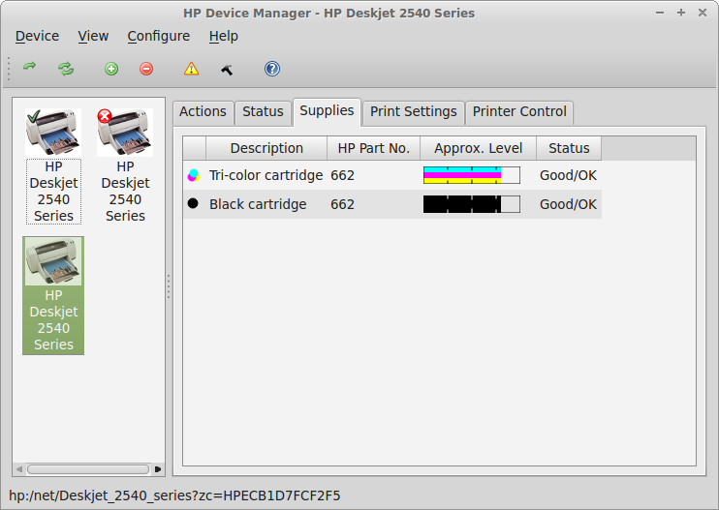Click the tri-color cartridge CMY icon

tap(194, 175)
